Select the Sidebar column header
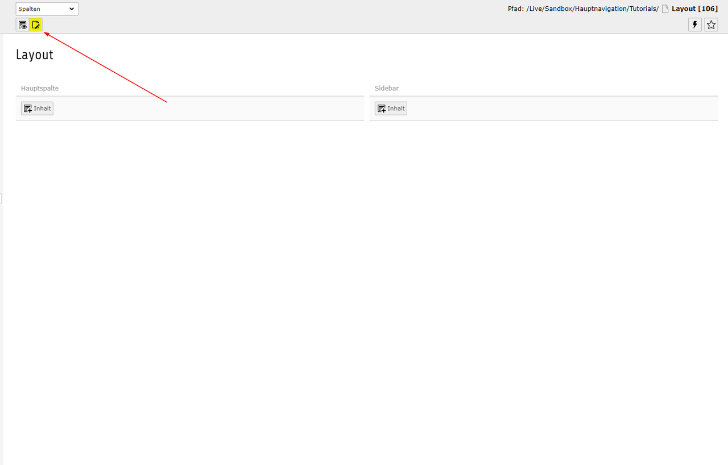 387,89
